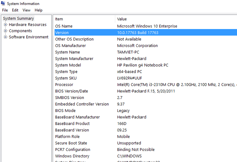Select the Software Environment label

pyautogui.click(x=29, y=37)
